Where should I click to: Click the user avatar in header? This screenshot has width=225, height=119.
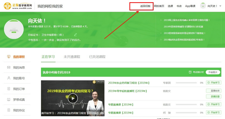click(x=203, y=6)
